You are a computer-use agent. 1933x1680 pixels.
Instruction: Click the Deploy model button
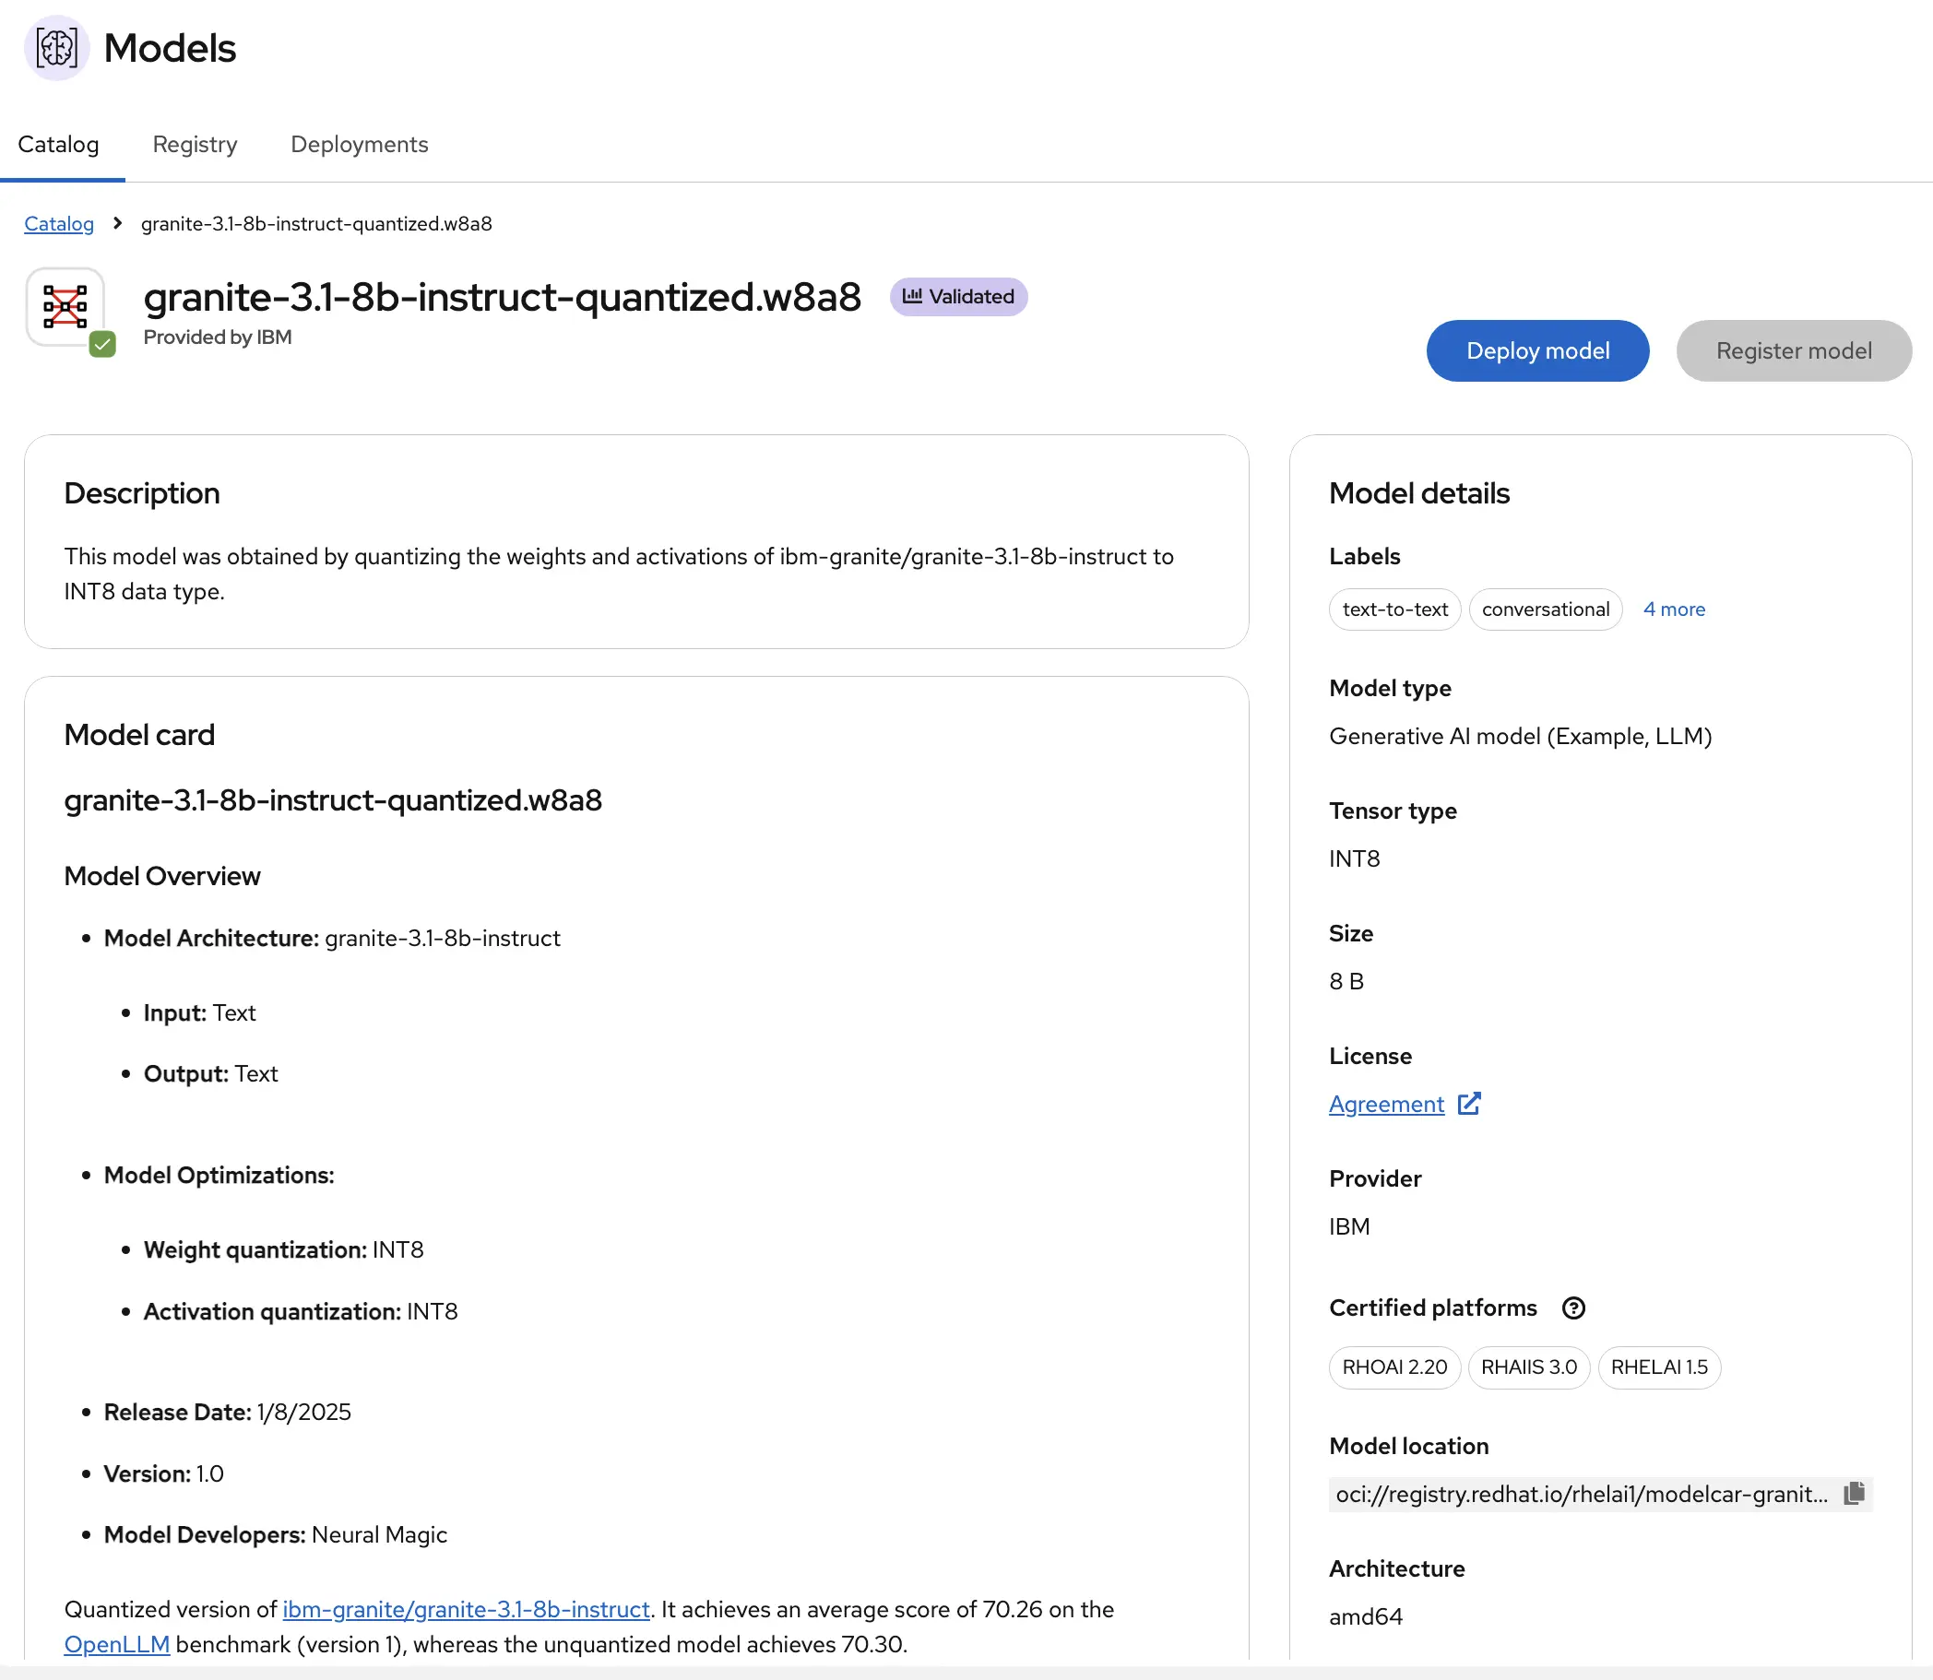click(1537, 350)
